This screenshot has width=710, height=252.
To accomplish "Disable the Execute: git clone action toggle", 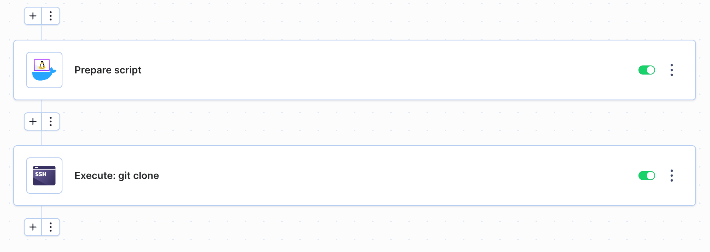I will pyautogui.click(x=646, y=176).
